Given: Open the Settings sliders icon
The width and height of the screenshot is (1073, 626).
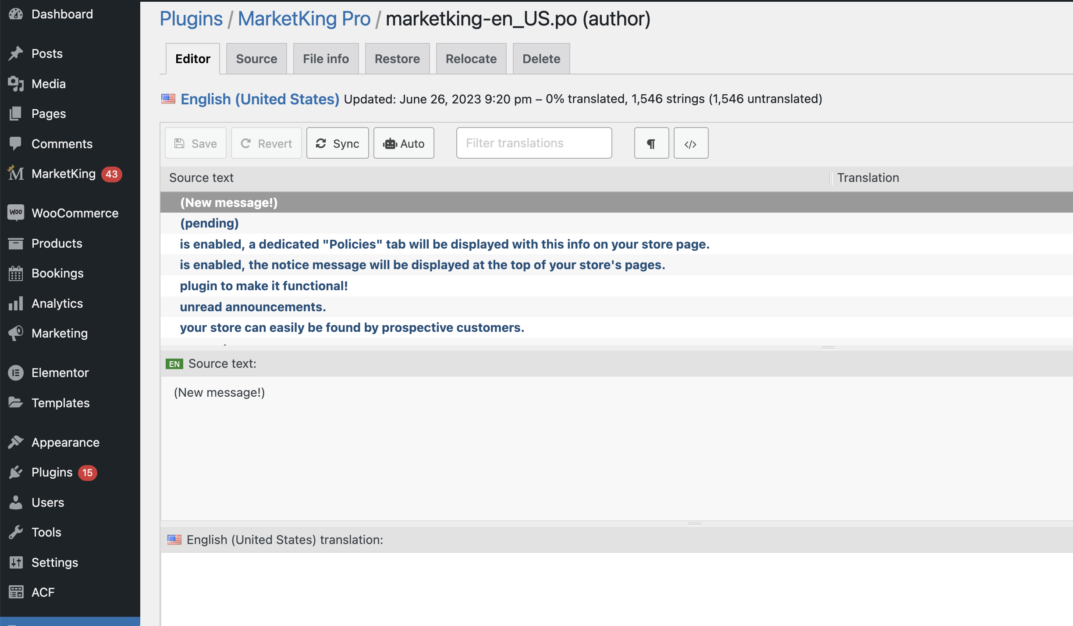Looking at the screenshot, I should [16, 562].
